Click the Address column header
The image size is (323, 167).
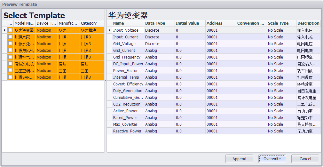point(220,23)
